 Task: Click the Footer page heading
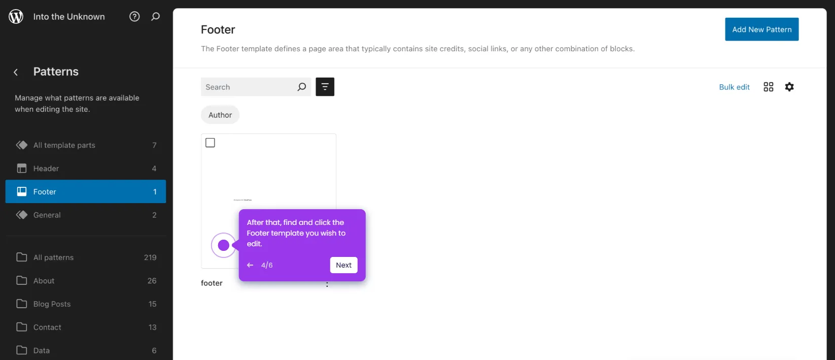tap(218, 29)
